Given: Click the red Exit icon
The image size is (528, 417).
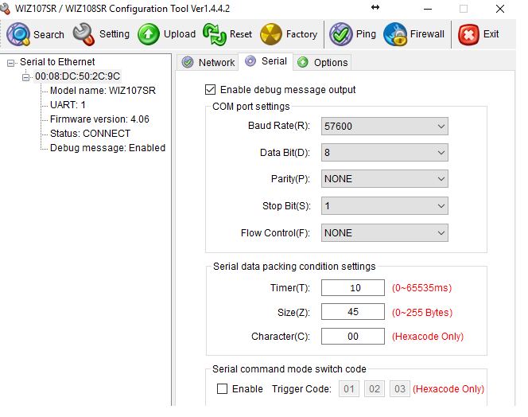Looking at the screenshot, I should [x=468, y=34].
